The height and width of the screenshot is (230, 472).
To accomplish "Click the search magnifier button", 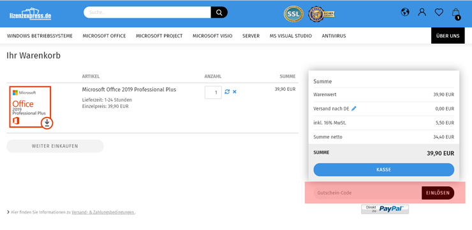I will click(x=219, y=12).
